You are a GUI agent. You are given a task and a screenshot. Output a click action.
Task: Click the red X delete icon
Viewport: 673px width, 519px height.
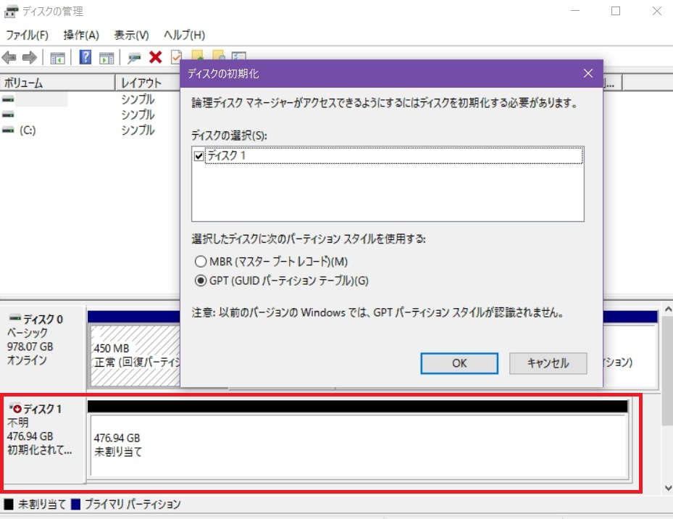155,57
